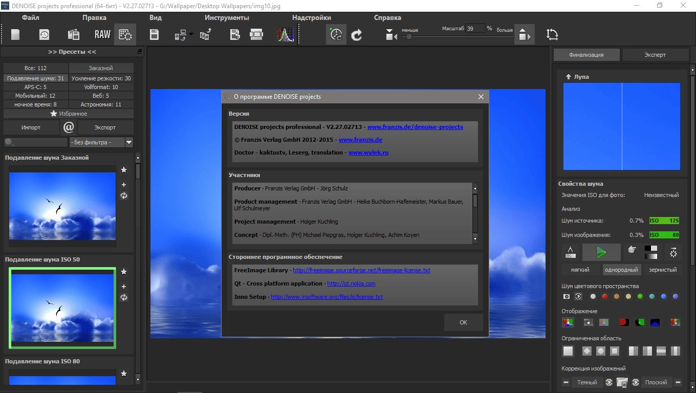Open the 'без фильтра' dropdown
The height and width of the screenshot is (393, 696).
point(101,142)
